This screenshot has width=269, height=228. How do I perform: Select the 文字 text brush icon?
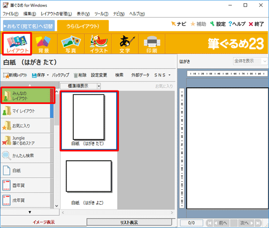125,44
